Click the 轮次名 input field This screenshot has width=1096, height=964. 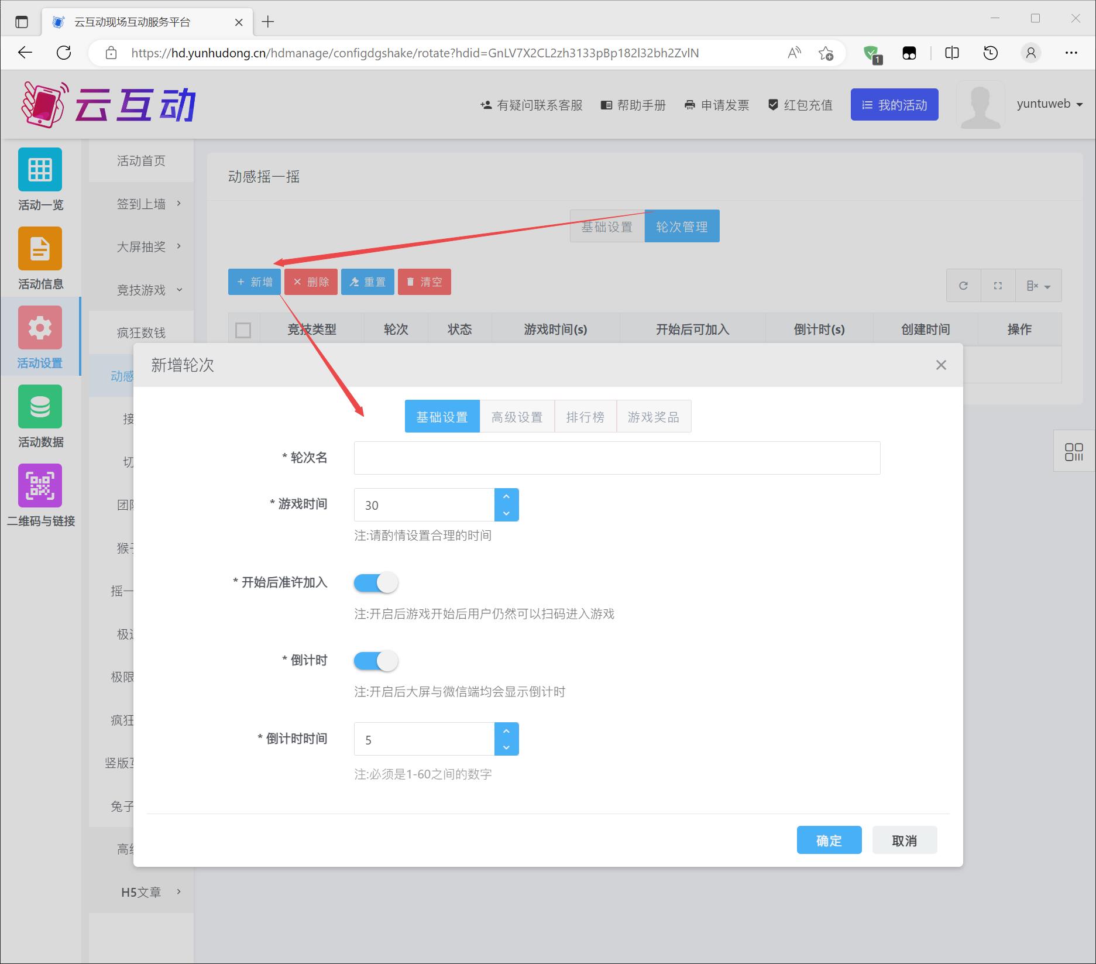[x=617, y=458]
